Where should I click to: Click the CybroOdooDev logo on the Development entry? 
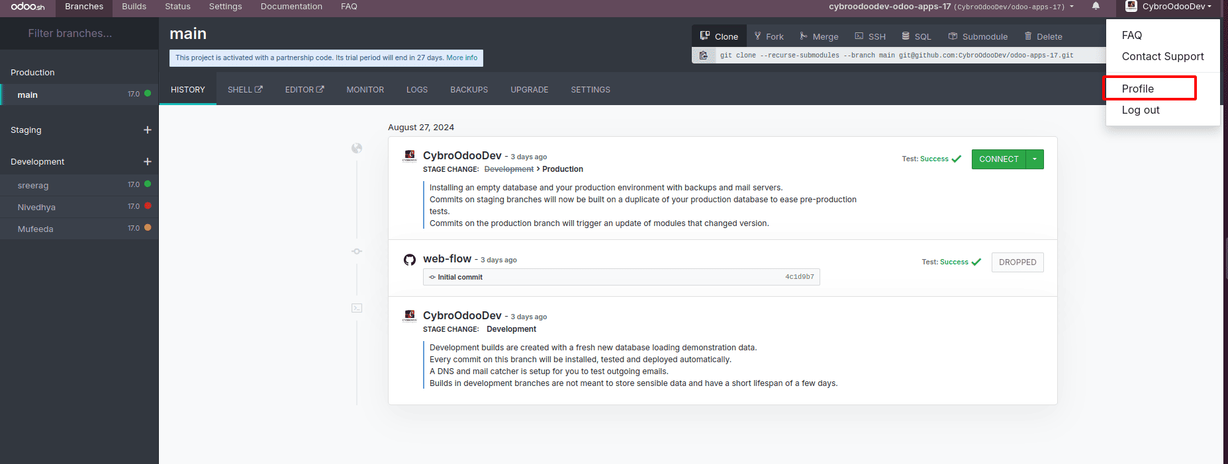[x=410, y=316]
